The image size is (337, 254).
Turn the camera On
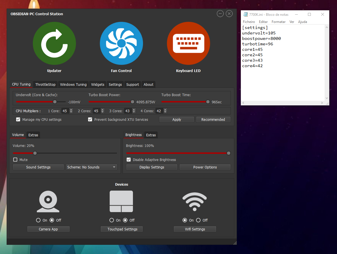click(x=38, y=220)
